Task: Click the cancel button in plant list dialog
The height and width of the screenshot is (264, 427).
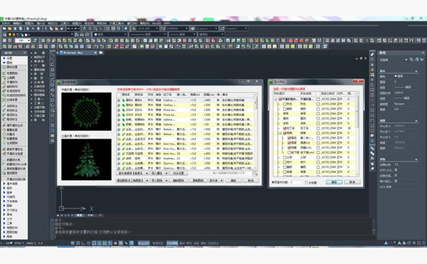Action: pyautogui.click(x=251, y=181)
